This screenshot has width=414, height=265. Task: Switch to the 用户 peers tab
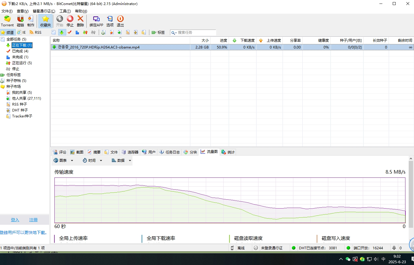coord(149,152)
